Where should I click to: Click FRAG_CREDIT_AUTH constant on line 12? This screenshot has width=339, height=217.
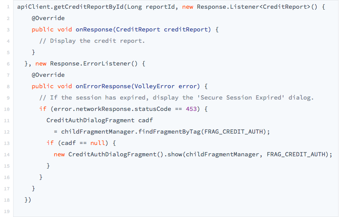tap(233, 131)
